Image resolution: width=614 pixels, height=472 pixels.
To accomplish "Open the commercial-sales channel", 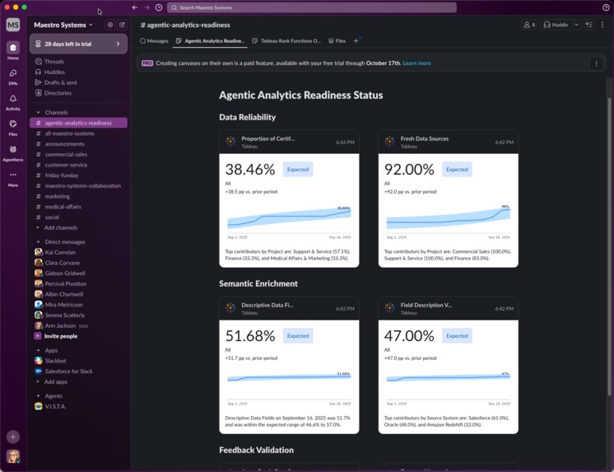I will (78, 155).
